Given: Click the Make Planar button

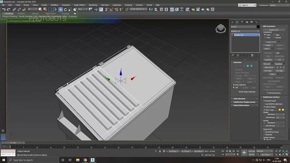Looking at the screenshot, I should [x=269, y=67].
